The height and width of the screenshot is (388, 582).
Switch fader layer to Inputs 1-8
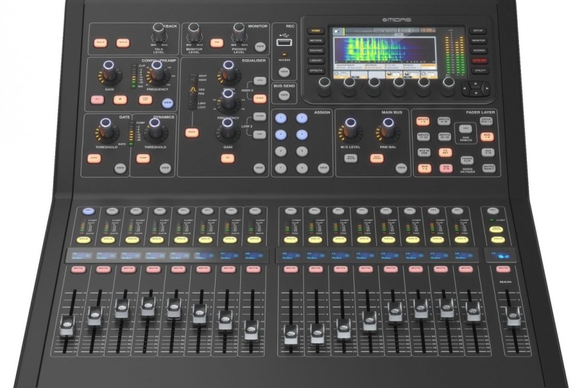[x=423, y=120]
